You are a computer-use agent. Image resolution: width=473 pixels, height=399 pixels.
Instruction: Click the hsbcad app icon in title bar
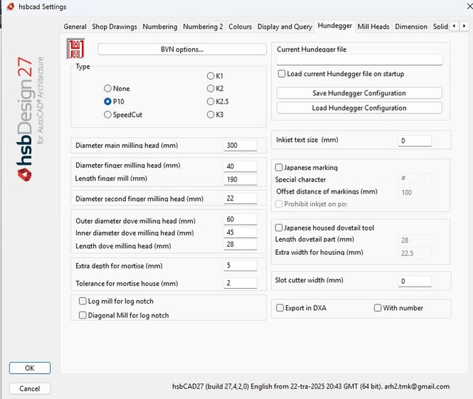(10, 7)
